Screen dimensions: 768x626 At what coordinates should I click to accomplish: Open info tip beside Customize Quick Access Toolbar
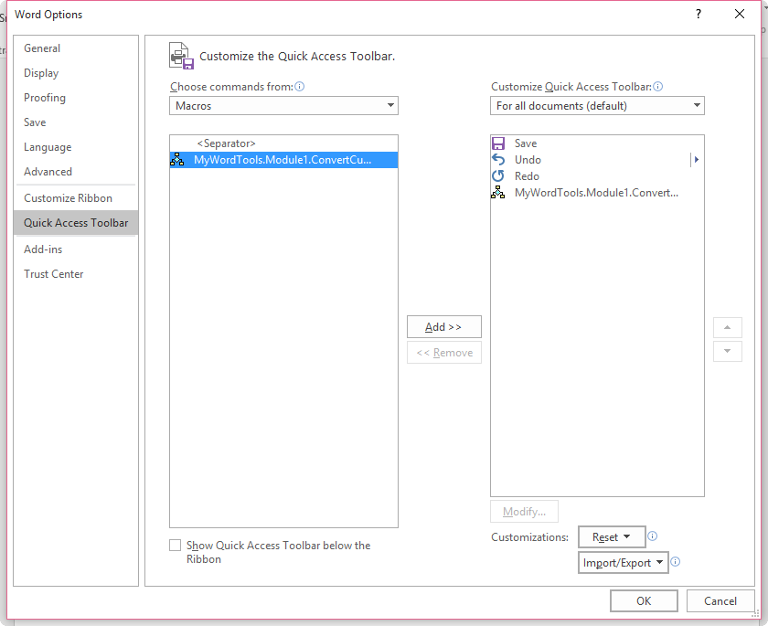click(x=657, y=85)
